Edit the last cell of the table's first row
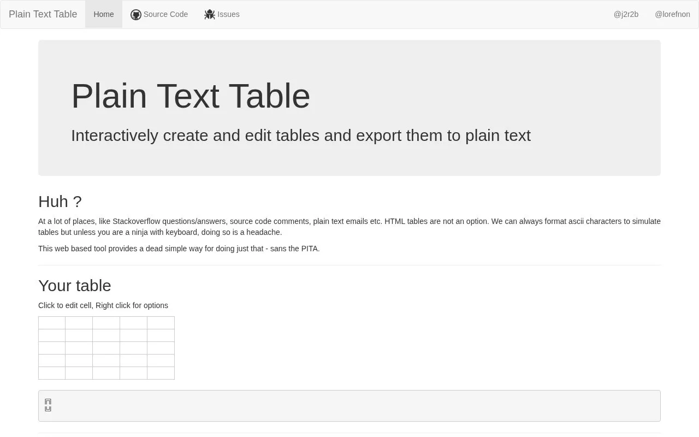699x437 pixels. pos(161,323)
